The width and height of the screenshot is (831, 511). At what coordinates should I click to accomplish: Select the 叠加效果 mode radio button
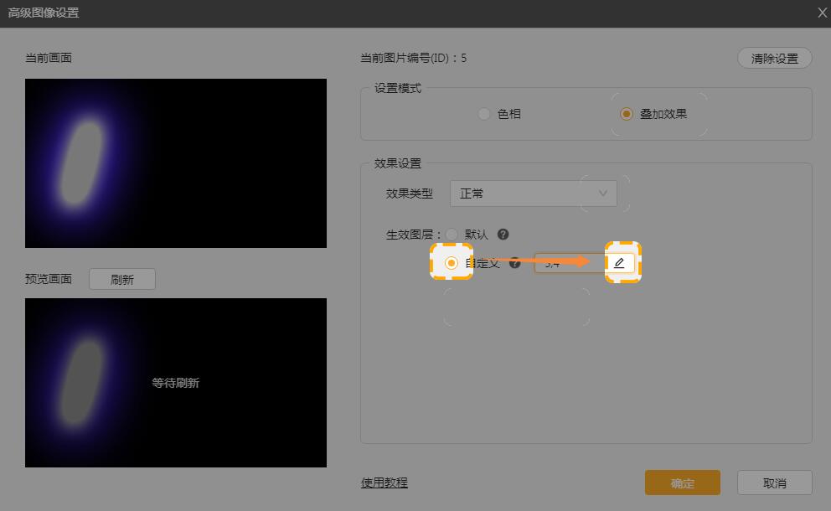626,114
